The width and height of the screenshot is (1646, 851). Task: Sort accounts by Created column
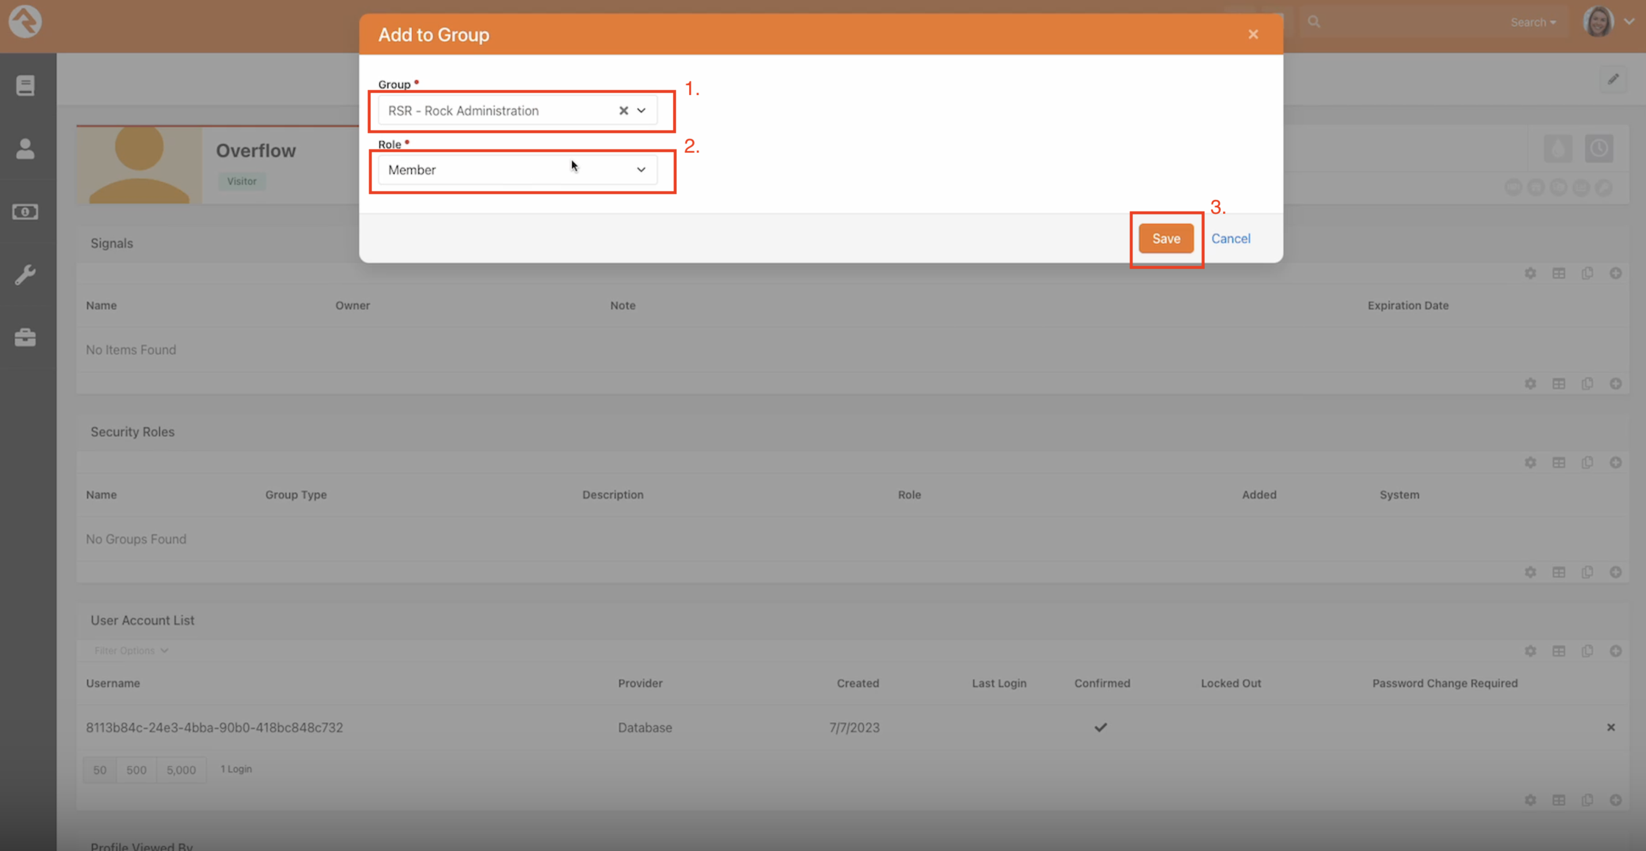[858, 684]
